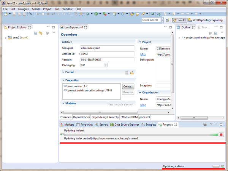228x171 pixels.
Task: Open the Navigate menu
Action: tap(23, 9)
